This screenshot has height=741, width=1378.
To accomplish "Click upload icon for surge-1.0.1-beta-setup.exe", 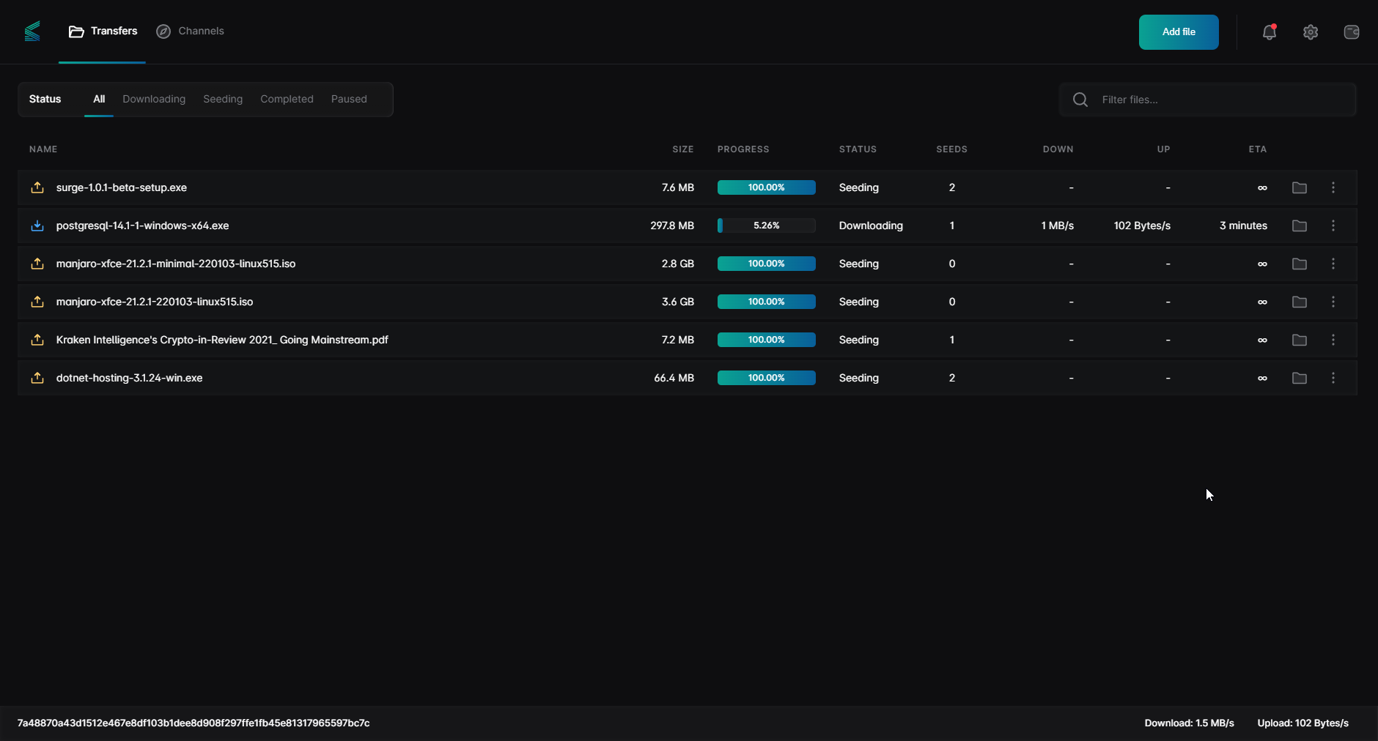I will [x=37, y=187].
